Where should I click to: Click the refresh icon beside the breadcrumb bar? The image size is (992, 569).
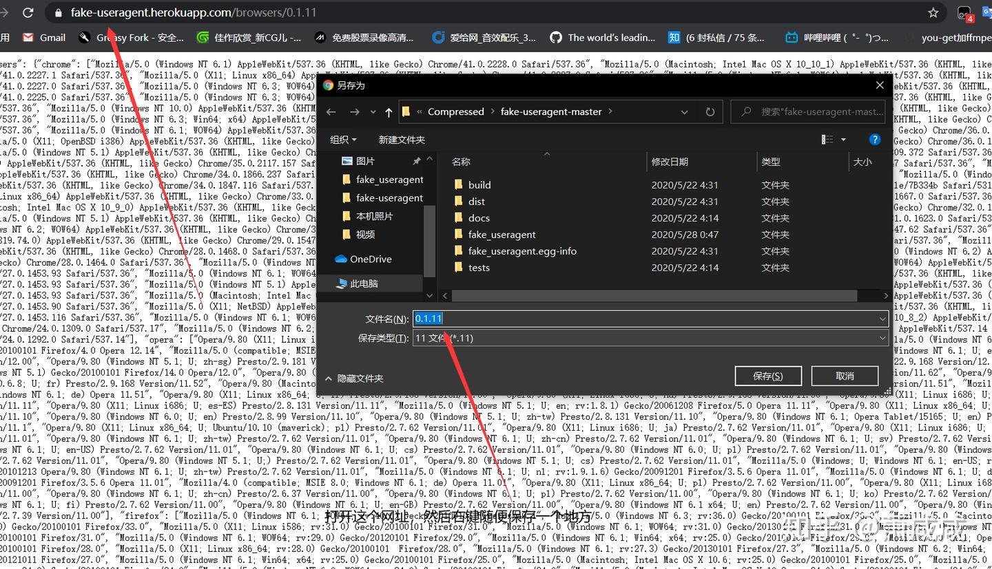click(710, 111)
